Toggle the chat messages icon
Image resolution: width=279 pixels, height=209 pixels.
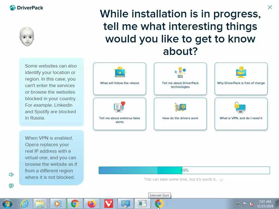click(x=11, y=186)
